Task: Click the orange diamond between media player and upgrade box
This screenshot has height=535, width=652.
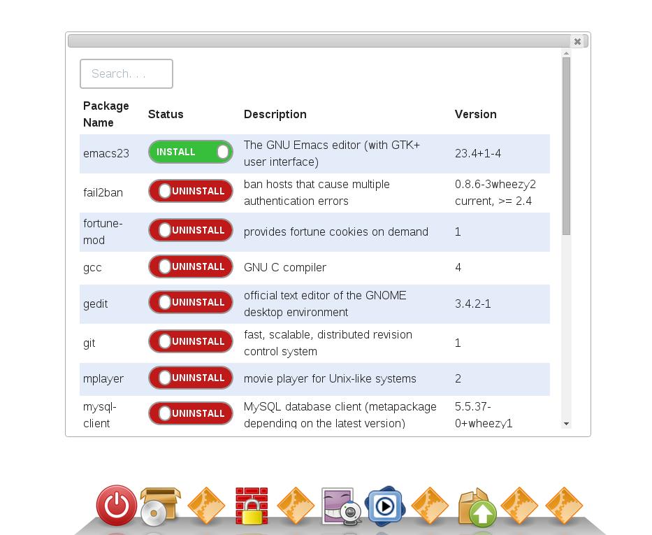Action: coord(430,506)
